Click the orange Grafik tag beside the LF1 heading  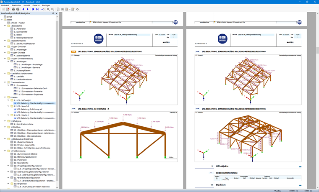pos(73,52)
